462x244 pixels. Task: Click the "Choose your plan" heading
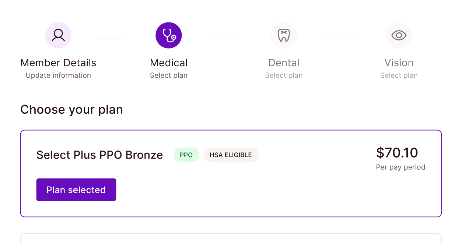71,110
